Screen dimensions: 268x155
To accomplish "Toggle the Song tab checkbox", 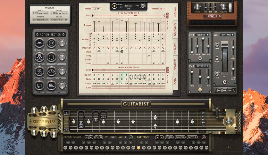I will click(x=175, y=53).
